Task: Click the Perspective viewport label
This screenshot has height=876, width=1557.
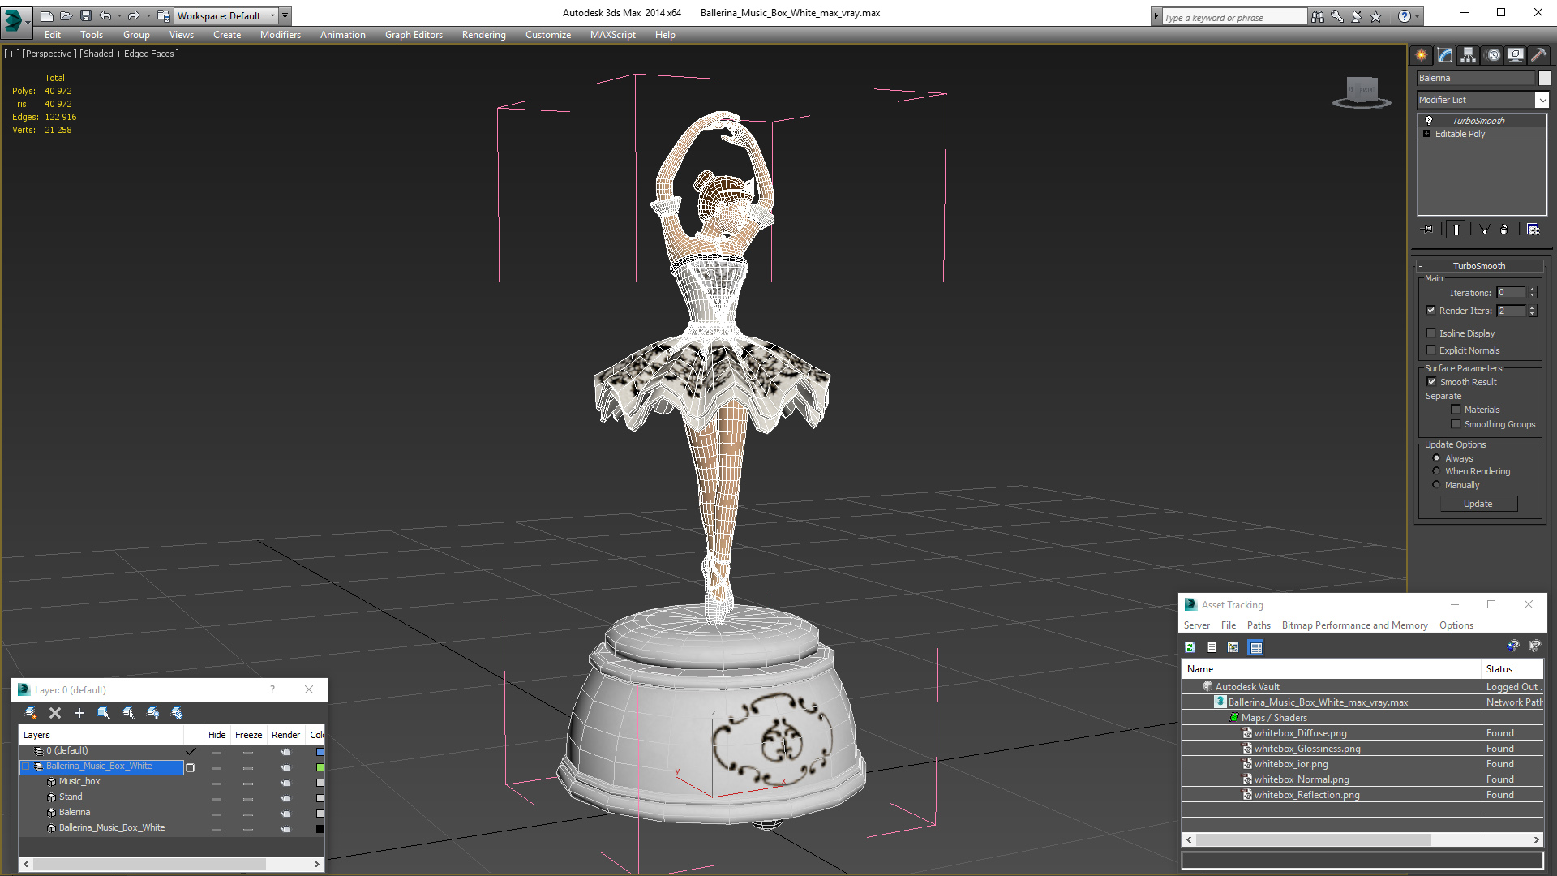Action: [49, 54]
